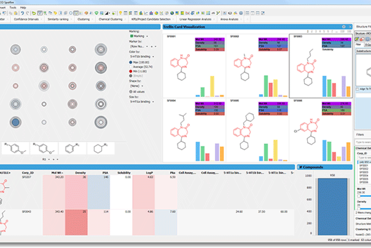371x248 pixels.
Task: Click the pie chart toolbar icon
Action: coord(156,13)
